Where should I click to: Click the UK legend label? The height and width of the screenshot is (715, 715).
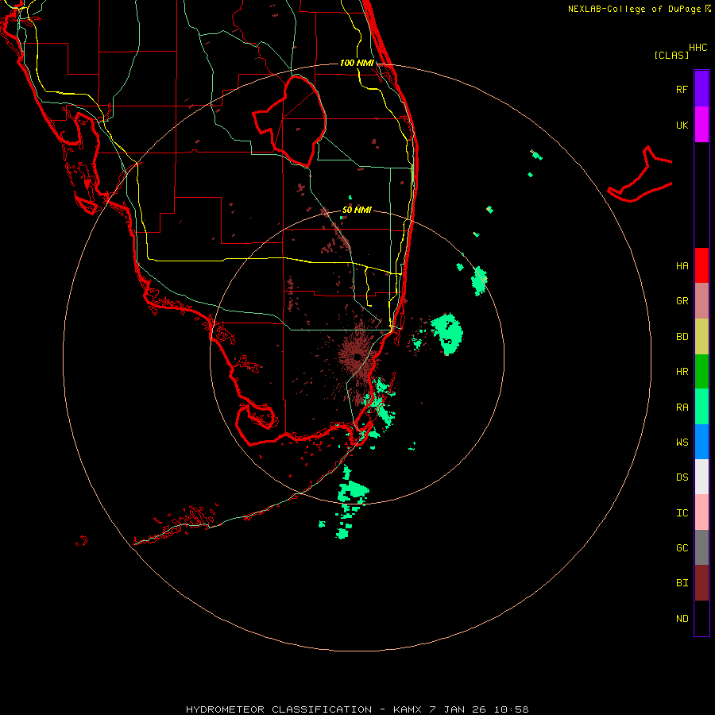682,125
